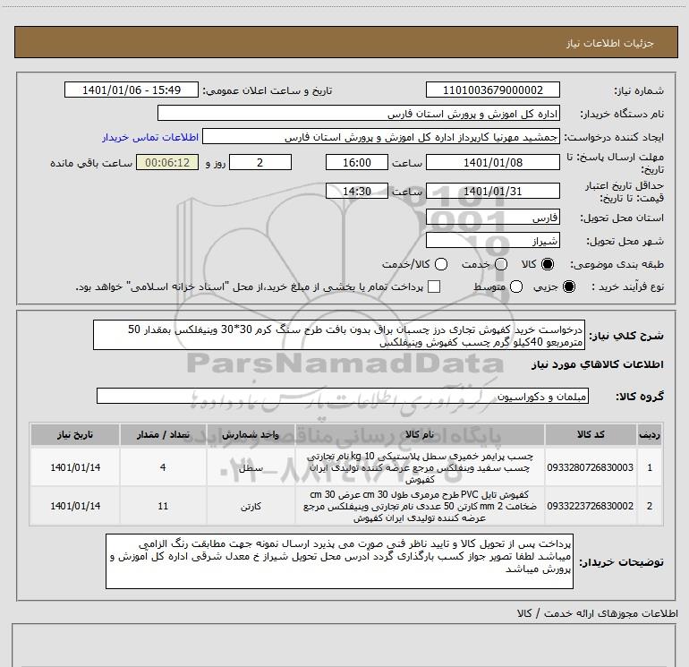
Task: Click the buyer organization name field
Action: [x=359, y=114]
